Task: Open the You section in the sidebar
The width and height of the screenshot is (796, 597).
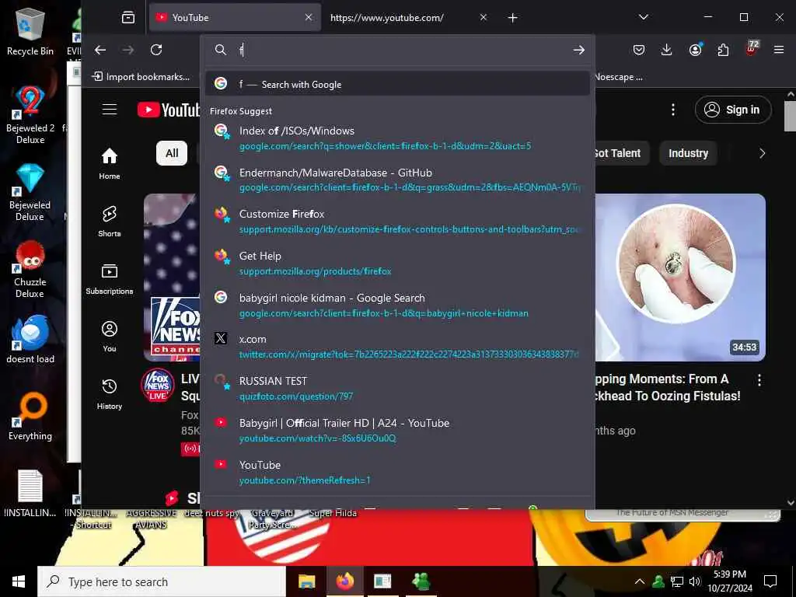Action: [110, 336]
